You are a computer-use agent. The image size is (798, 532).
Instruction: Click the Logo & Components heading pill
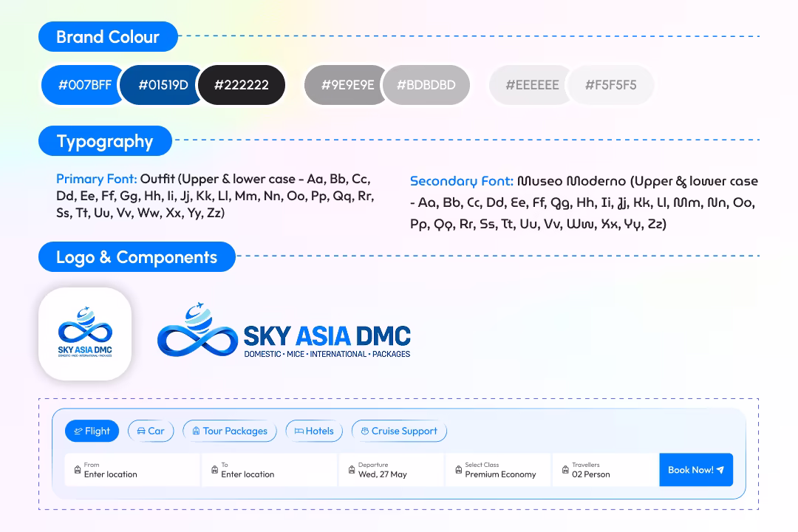137,257
